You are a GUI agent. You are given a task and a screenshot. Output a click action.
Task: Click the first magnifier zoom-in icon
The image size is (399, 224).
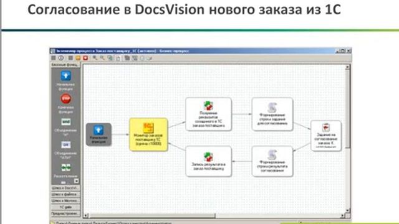pyautogui.click(x=95, y=58)
